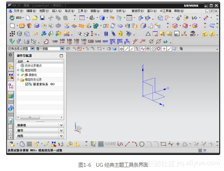Toggle Mid Point snap in selection bar
224x171 pixels.
pos(132,49)
